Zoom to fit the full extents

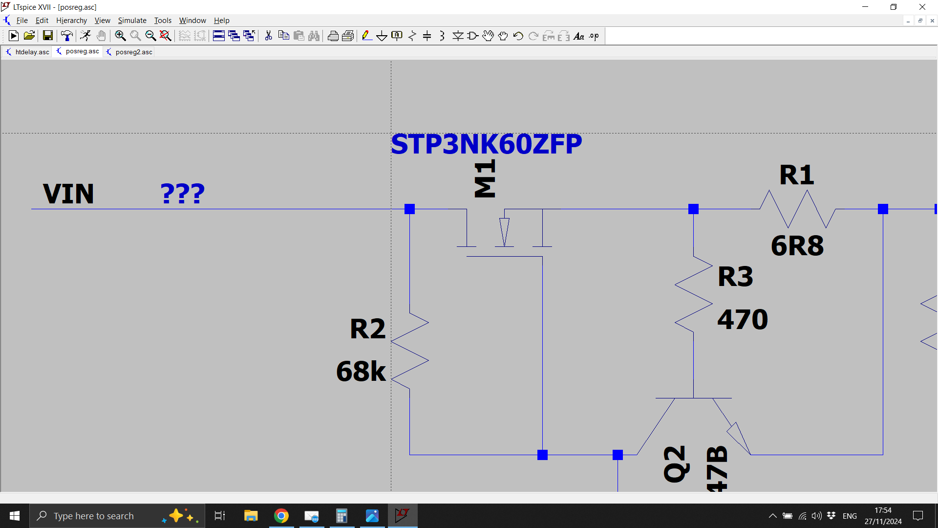point(166,36)
